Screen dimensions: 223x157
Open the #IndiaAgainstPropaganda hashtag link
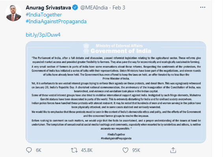pos(56,22)
